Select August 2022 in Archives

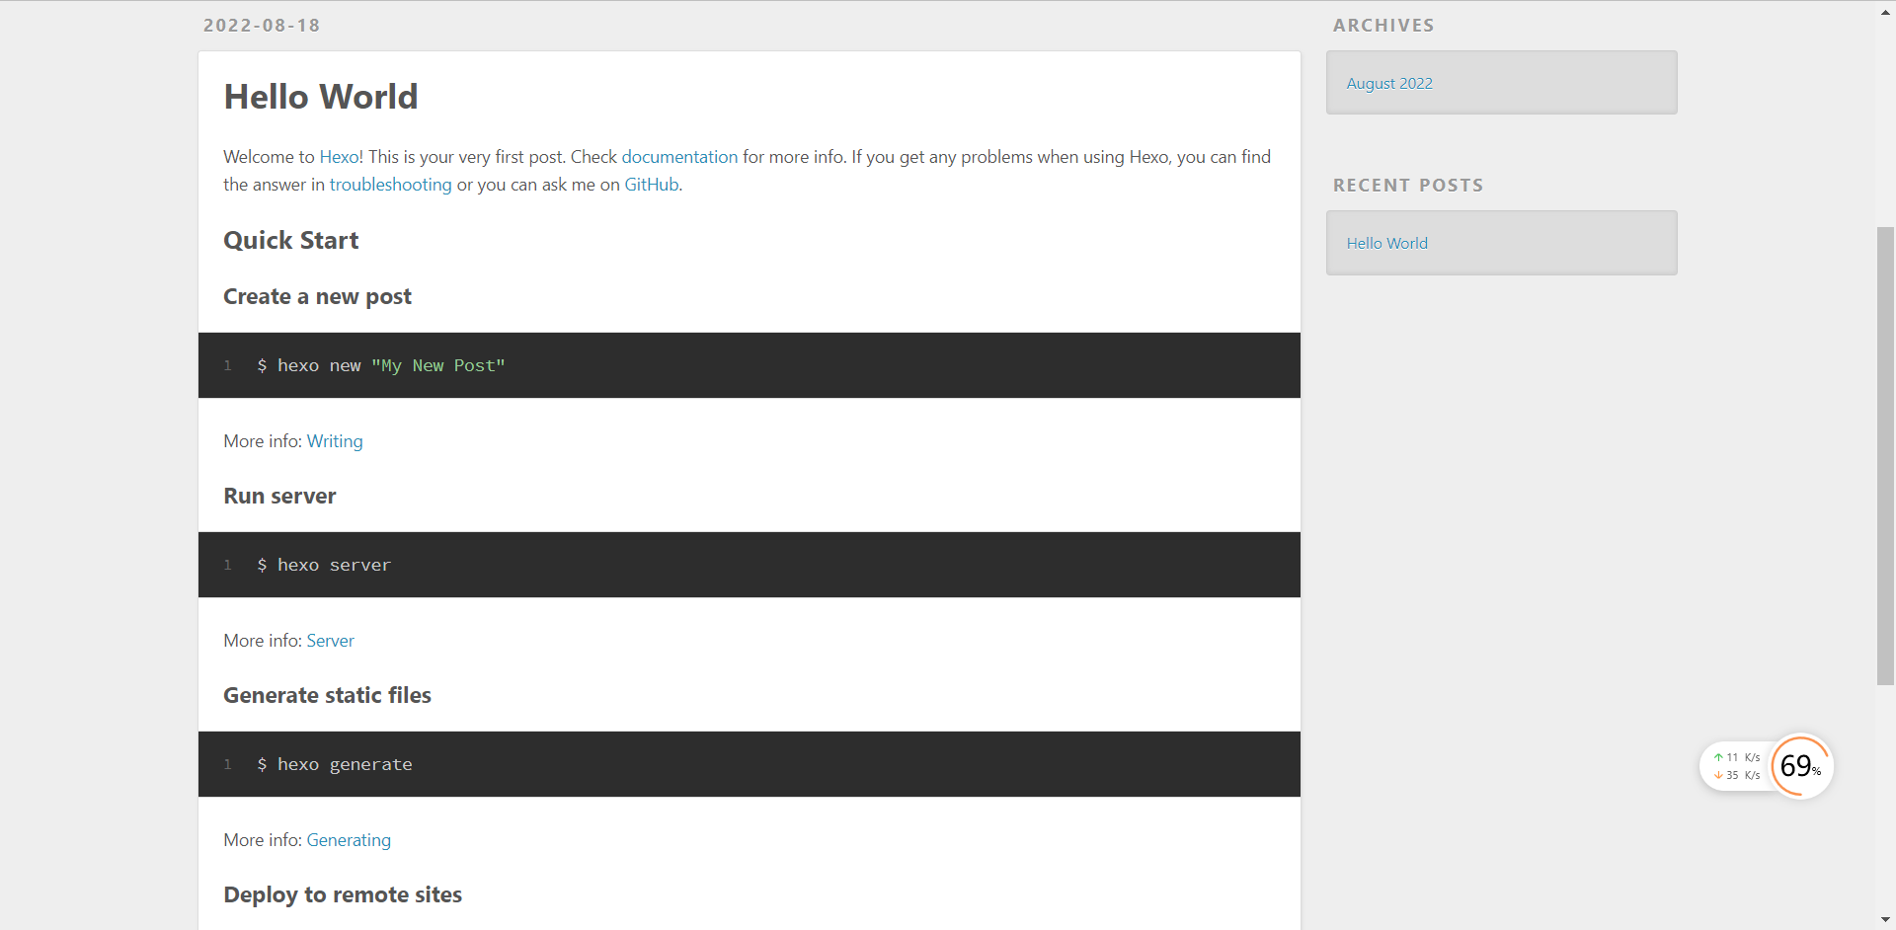pos(1388,84)
